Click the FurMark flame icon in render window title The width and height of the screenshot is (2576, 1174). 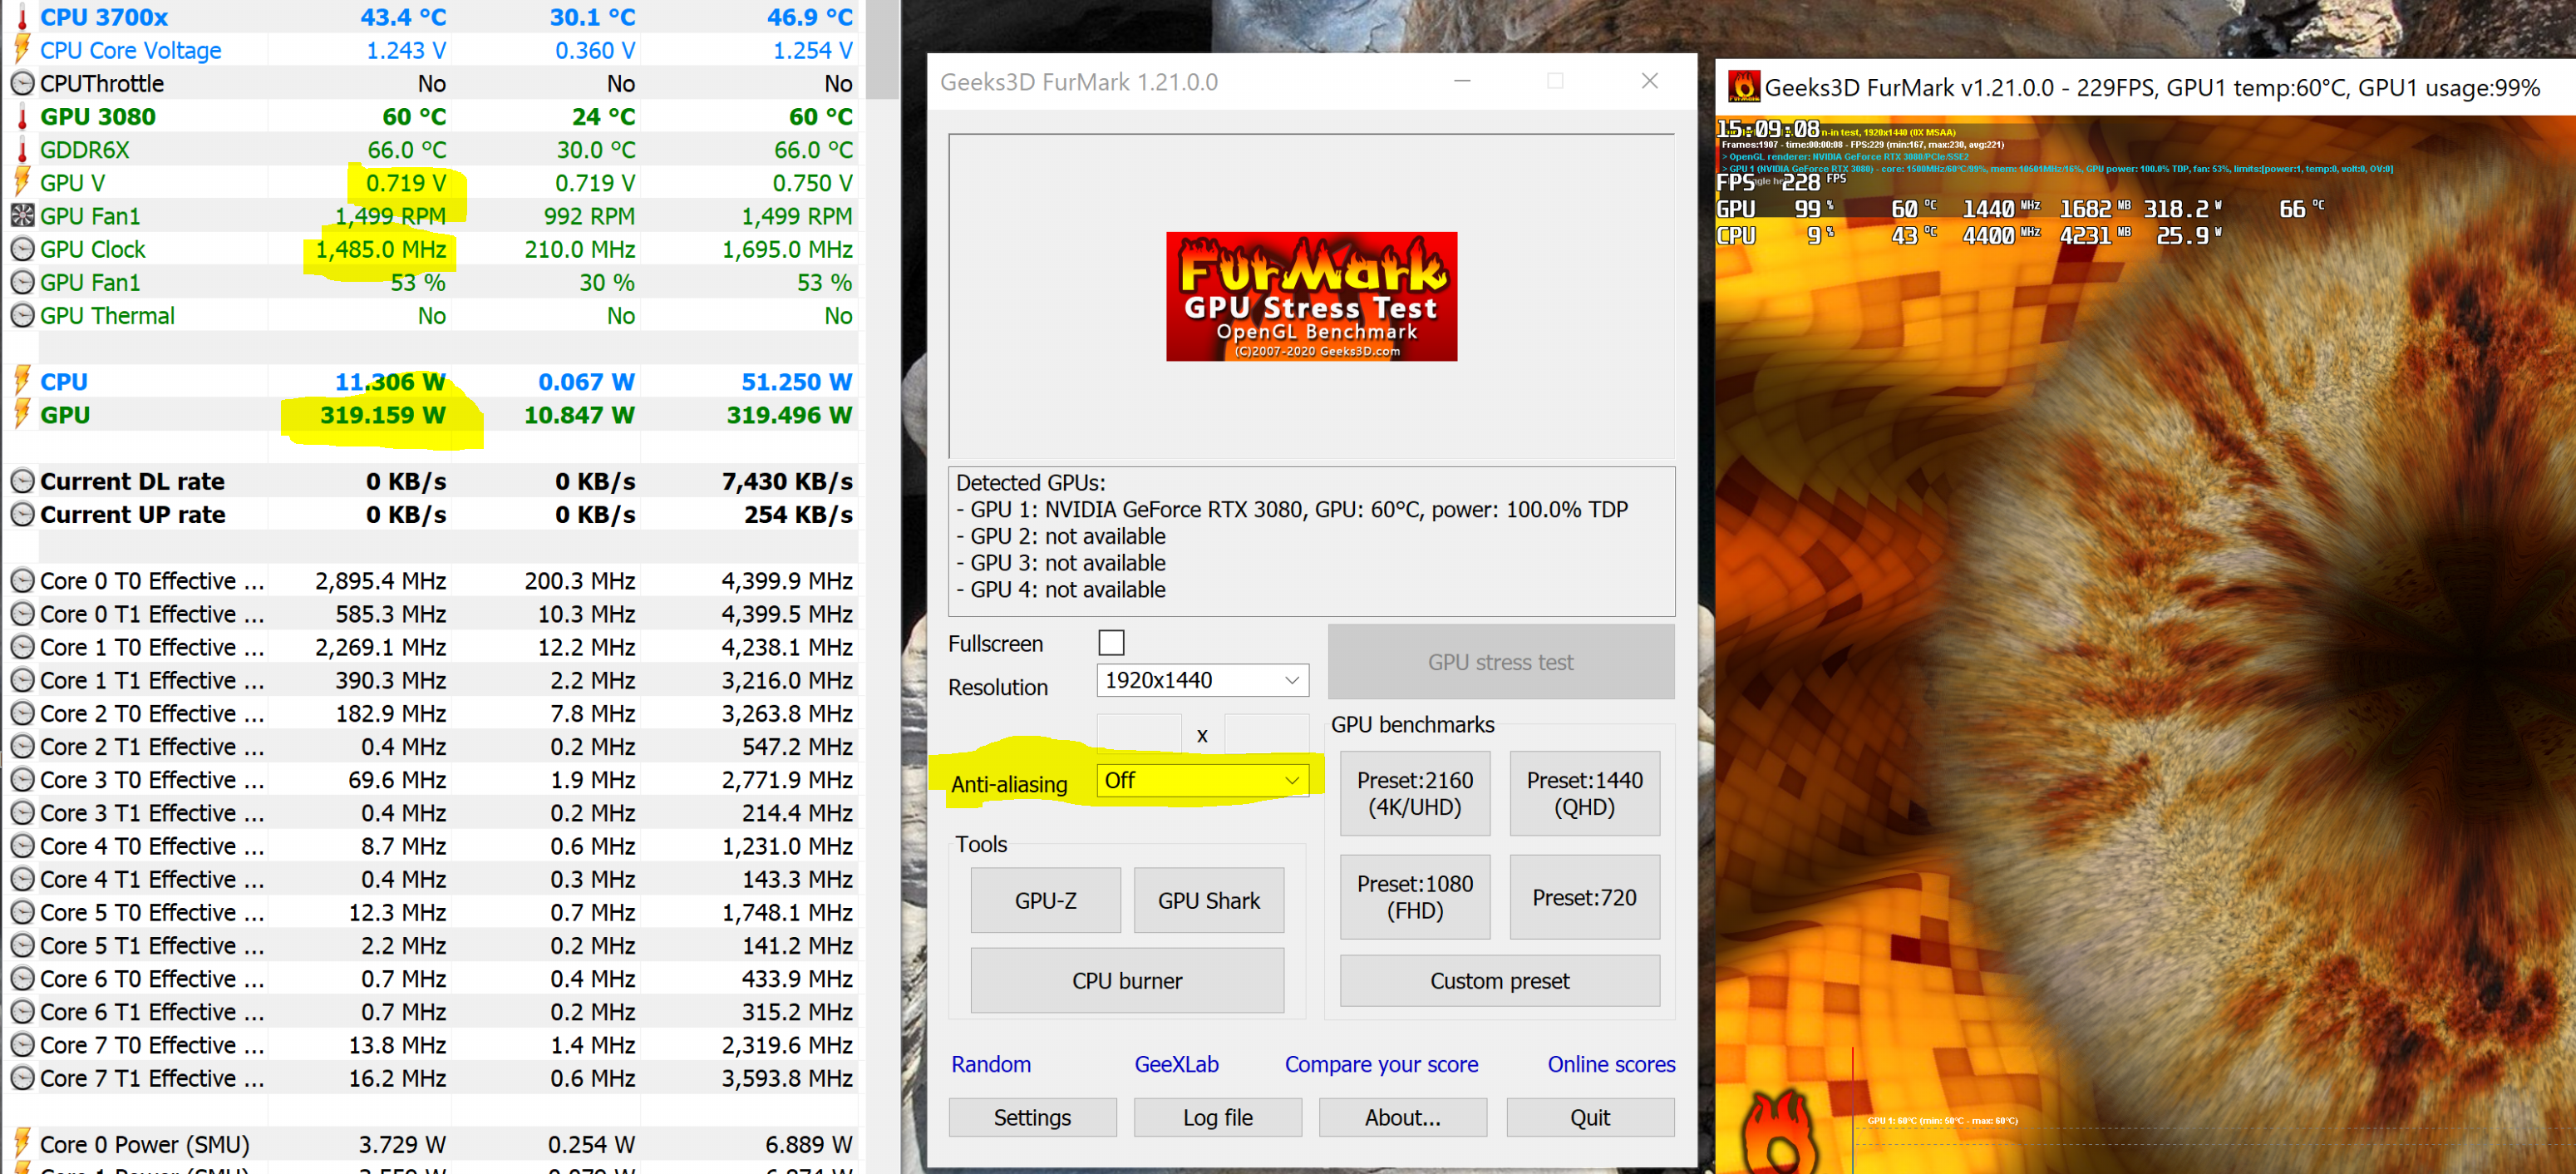[1743, 87]
